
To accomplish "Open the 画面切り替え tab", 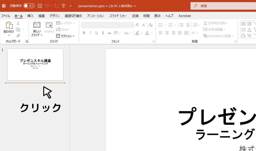I will point(73,16).
